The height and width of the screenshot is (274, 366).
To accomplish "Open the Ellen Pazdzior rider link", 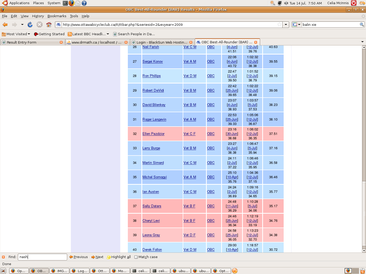I will pos(153,134).
